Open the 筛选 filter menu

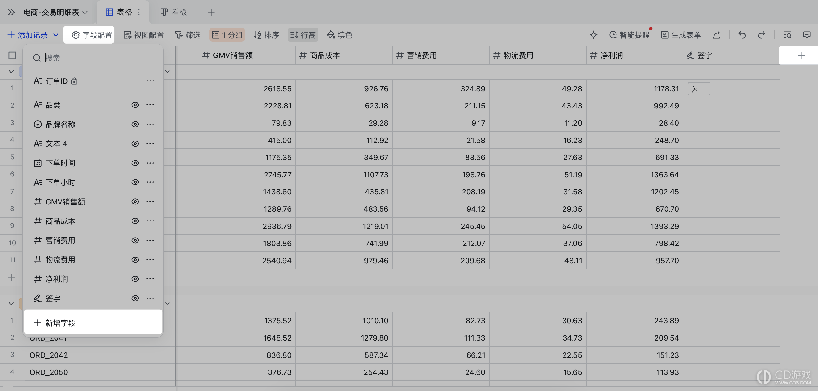(188, 35)
